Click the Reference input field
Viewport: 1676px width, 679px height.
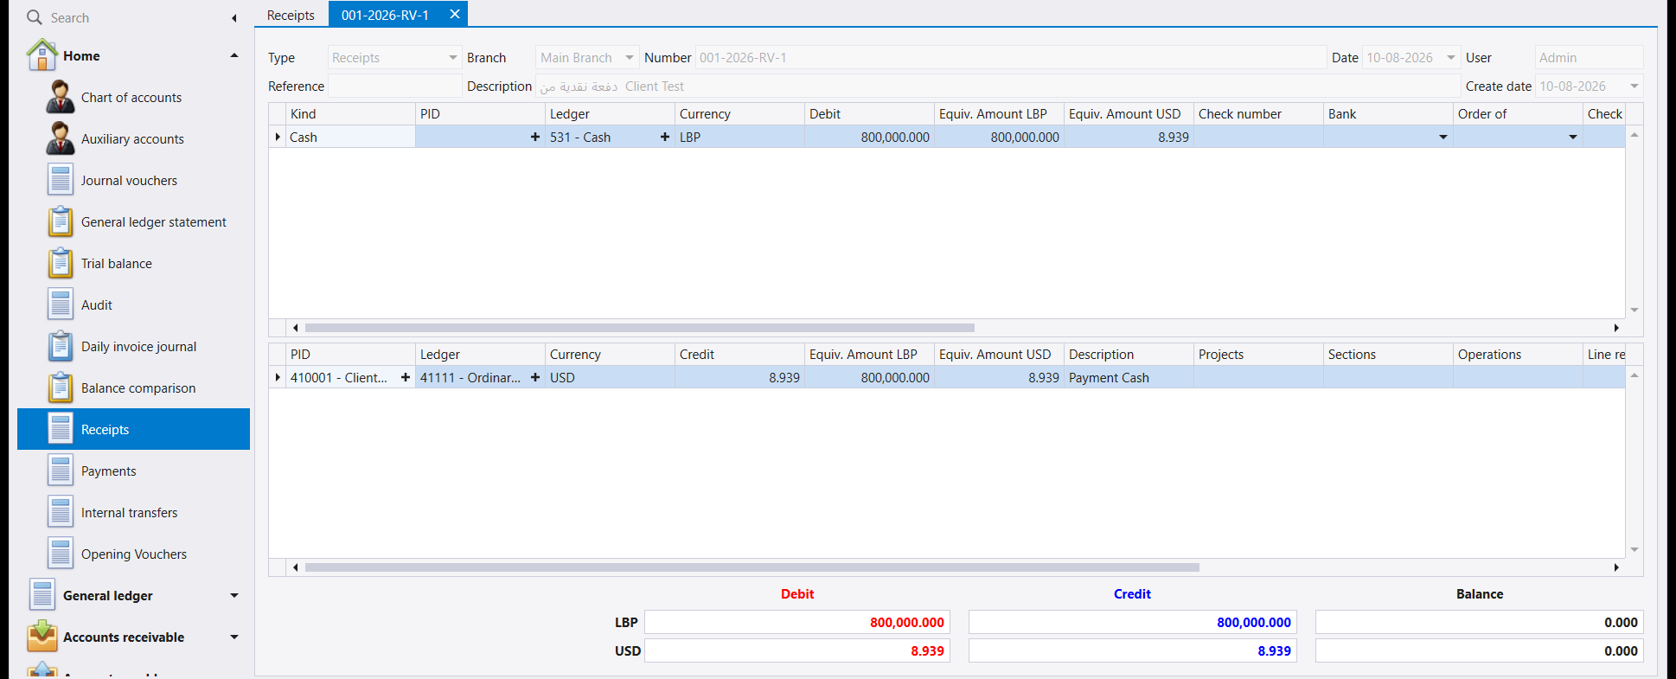tap(395, 86)
